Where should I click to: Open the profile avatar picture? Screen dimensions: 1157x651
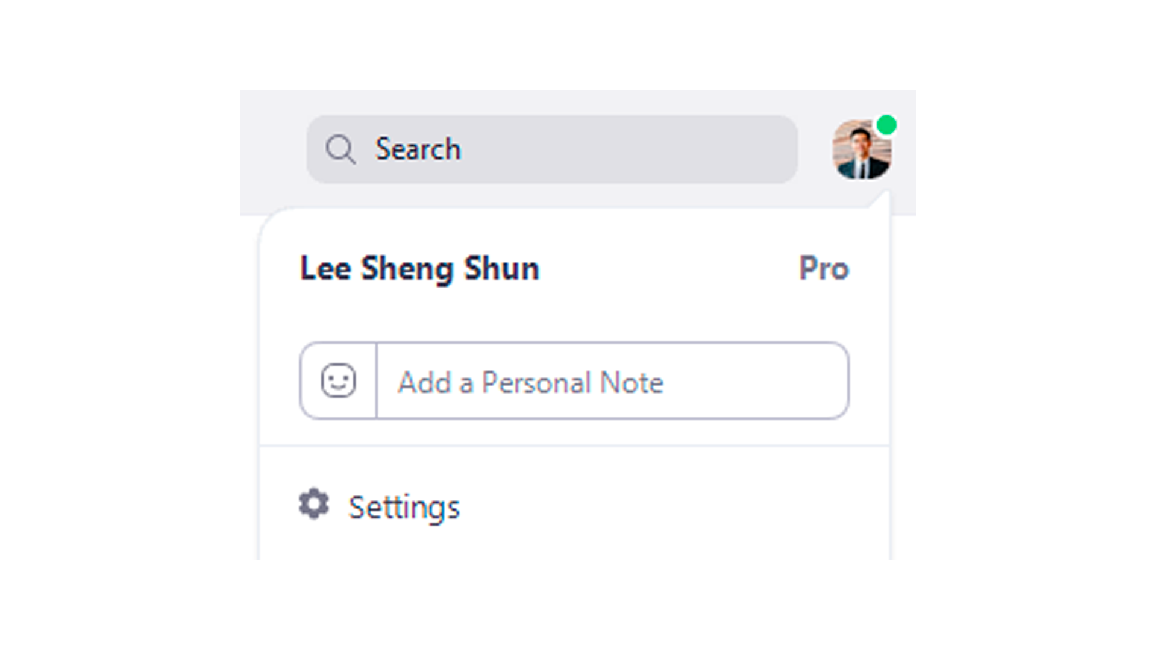coord(862,149)
